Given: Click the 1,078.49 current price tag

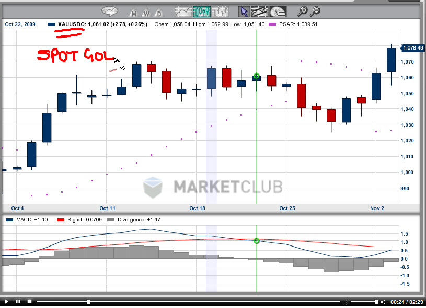Looking at the screenshot, I should pyautogui.click(x=413, y=48).
